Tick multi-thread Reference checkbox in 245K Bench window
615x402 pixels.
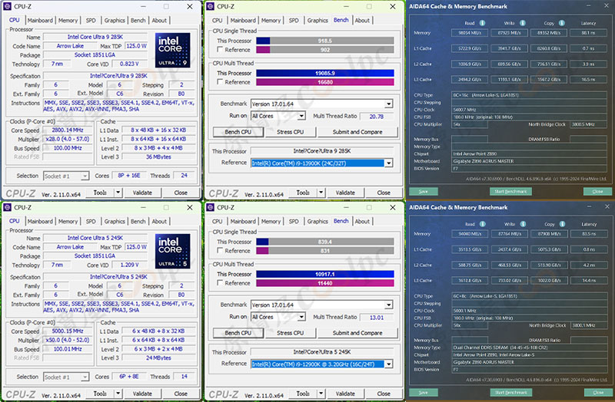click(220, 282)
